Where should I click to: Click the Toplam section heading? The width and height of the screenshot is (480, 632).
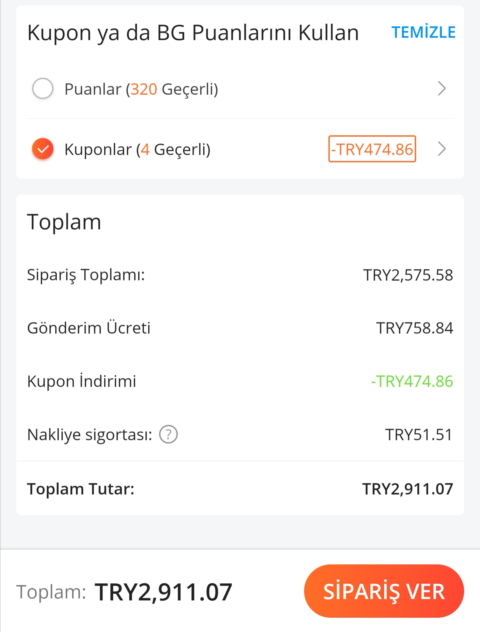coord(64,222)
